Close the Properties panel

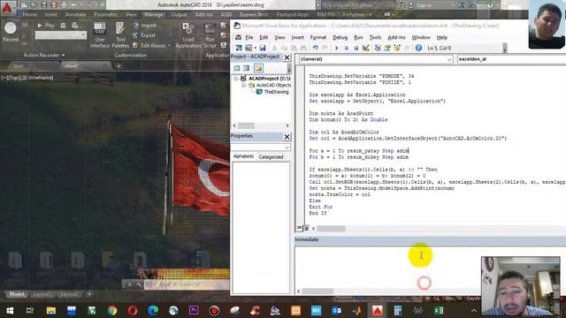(287, 137)
